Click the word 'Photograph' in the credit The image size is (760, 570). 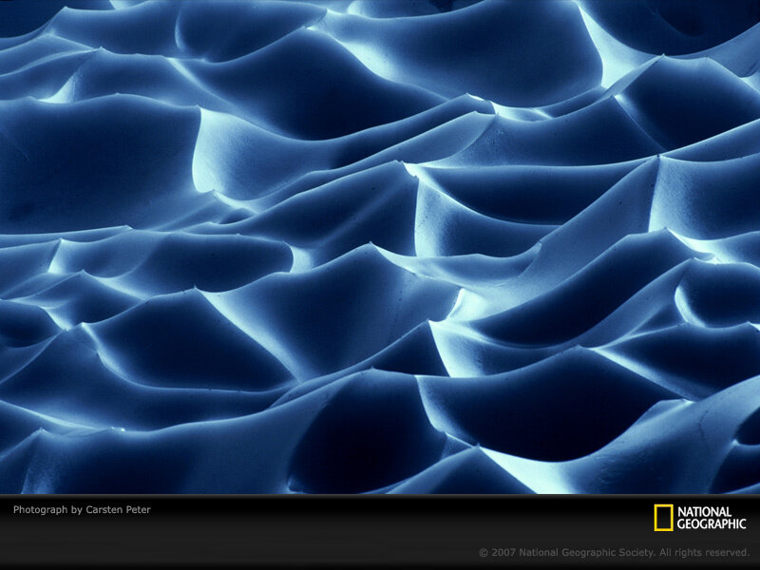click(x=40, y=509)
